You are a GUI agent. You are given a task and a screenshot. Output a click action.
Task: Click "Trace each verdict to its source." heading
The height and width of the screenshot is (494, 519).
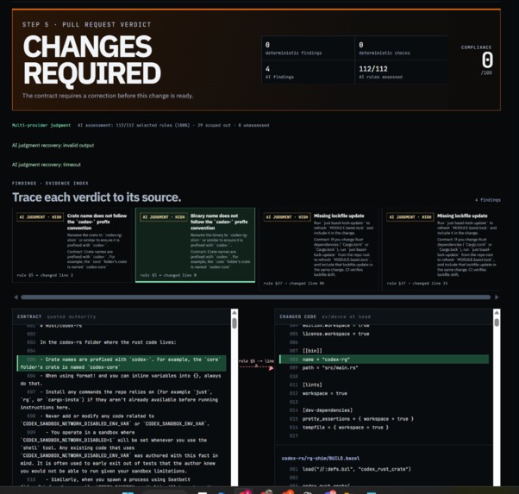(97, 197)
